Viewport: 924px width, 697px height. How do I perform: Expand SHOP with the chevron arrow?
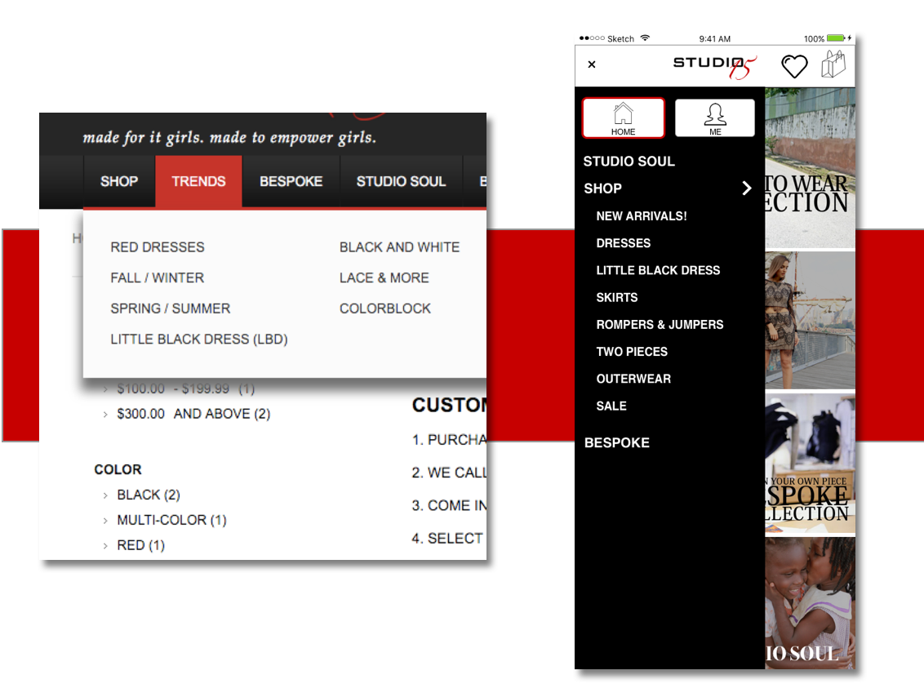747,188
